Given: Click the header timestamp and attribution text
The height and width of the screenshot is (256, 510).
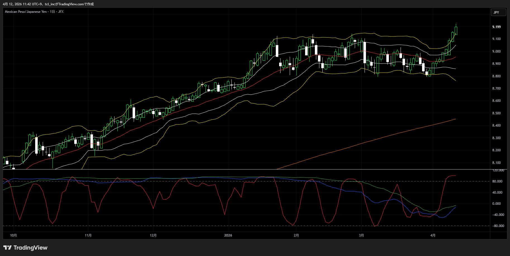Looking at the screenshot, I should (48, 4).
